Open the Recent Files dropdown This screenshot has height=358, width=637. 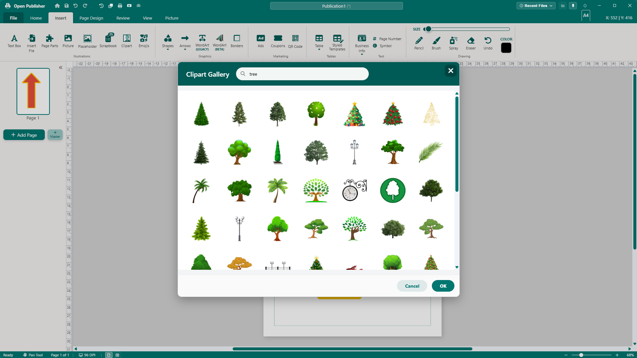click(536, 6)
